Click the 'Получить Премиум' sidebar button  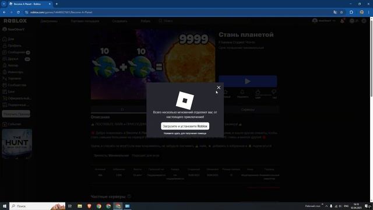pos(16,114)
